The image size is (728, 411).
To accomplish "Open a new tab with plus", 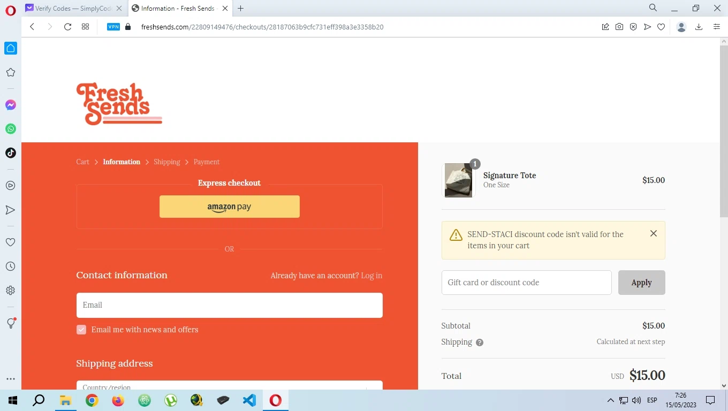I will [x=241, y=9].
